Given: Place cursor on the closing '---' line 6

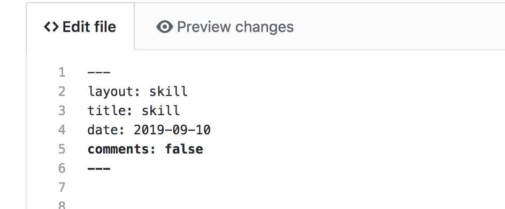Looking at the screenshot, I should tap(99, 168).
